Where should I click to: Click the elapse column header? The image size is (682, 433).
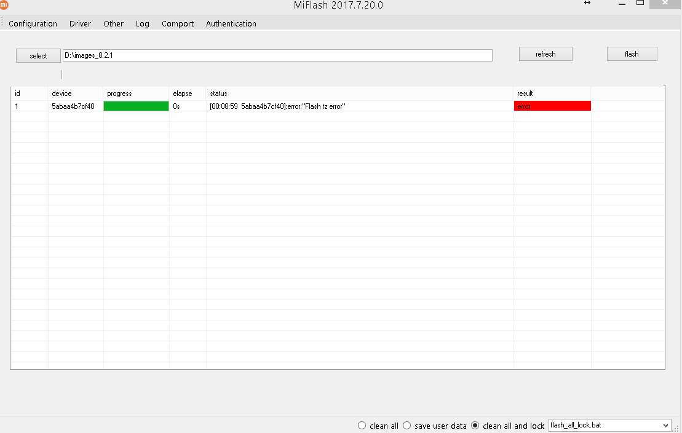click(187, 93)
